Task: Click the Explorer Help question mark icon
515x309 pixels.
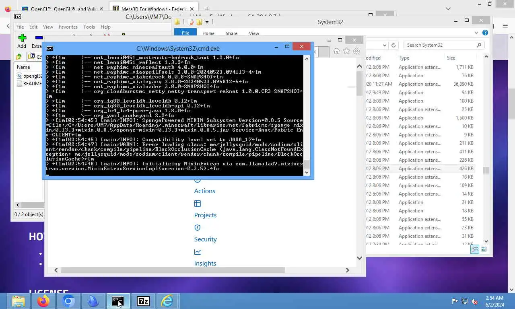Action: click(x=485, y=33)
